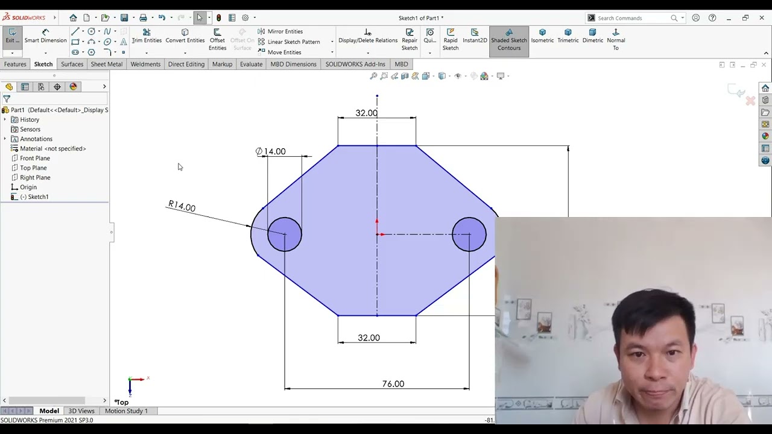The height and width of the screenshot is (434, 772).
Task: Open Display/Delete Relations tool
Action: (368, 36)
